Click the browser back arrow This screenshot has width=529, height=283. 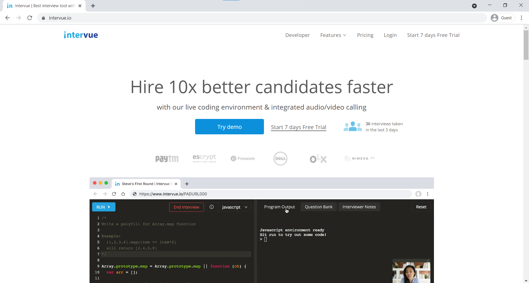[8, 18]
